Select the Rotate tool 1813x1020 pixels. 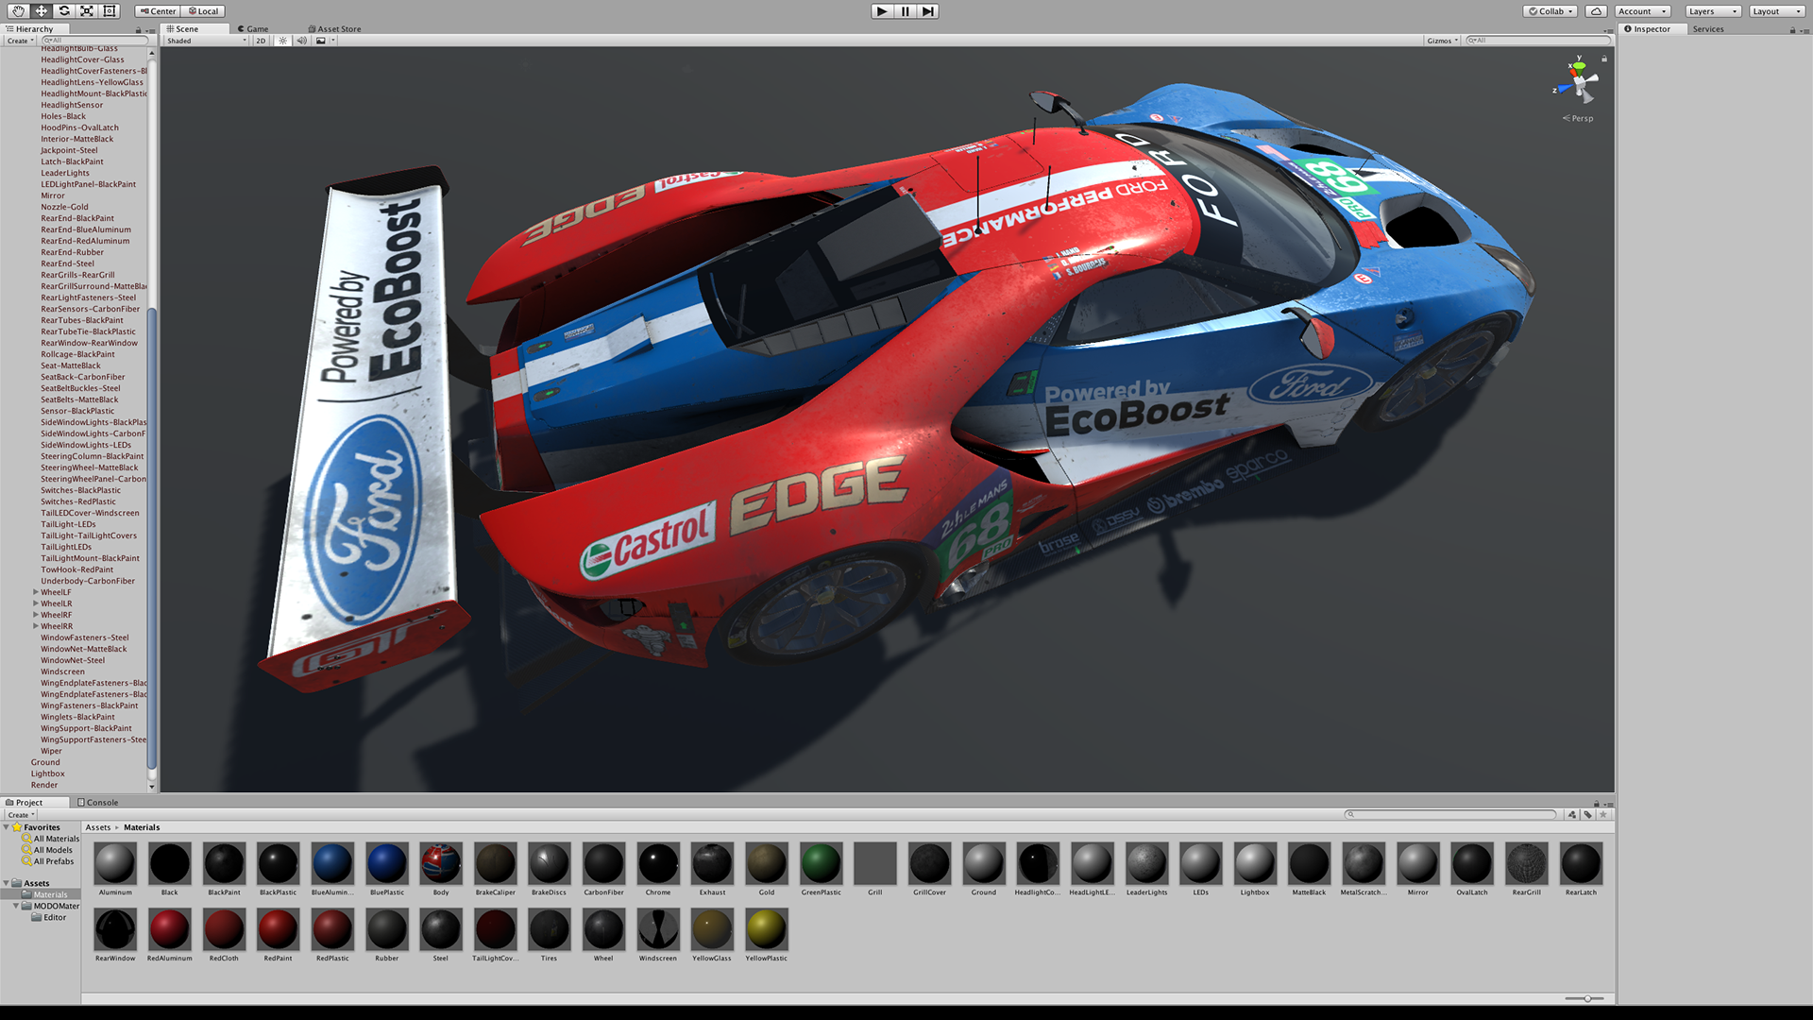[x=64, y=11]
